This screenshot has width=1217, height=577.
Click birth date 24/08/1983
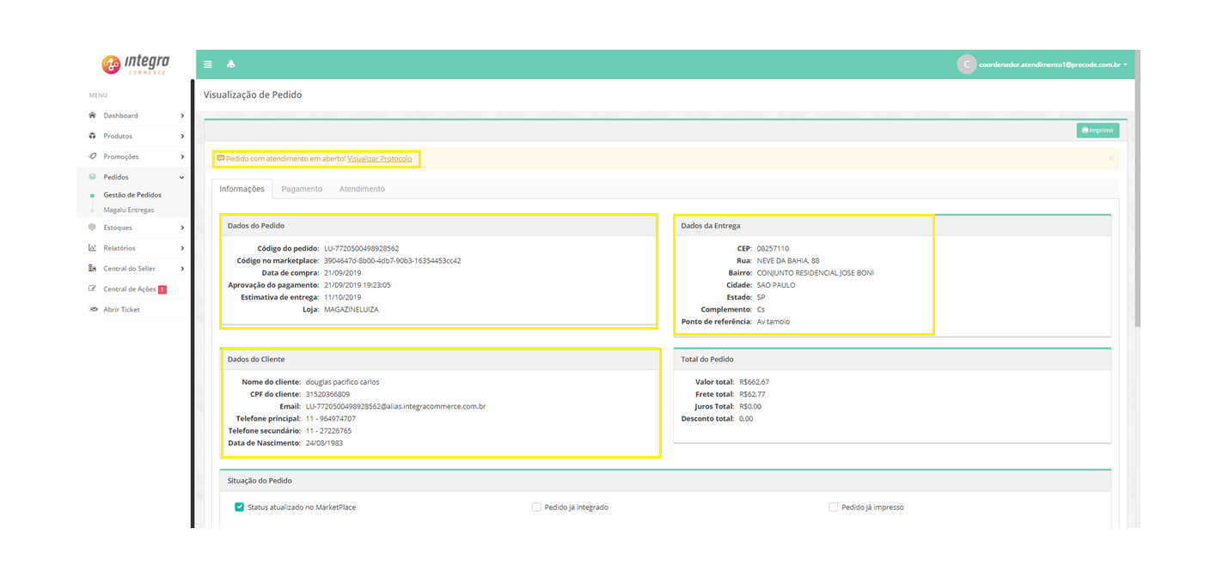[325, 443]
